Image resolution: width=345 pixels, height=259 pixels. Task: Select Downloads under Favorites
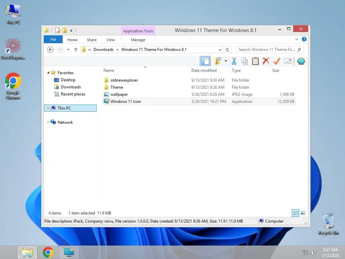click(71, 87)
